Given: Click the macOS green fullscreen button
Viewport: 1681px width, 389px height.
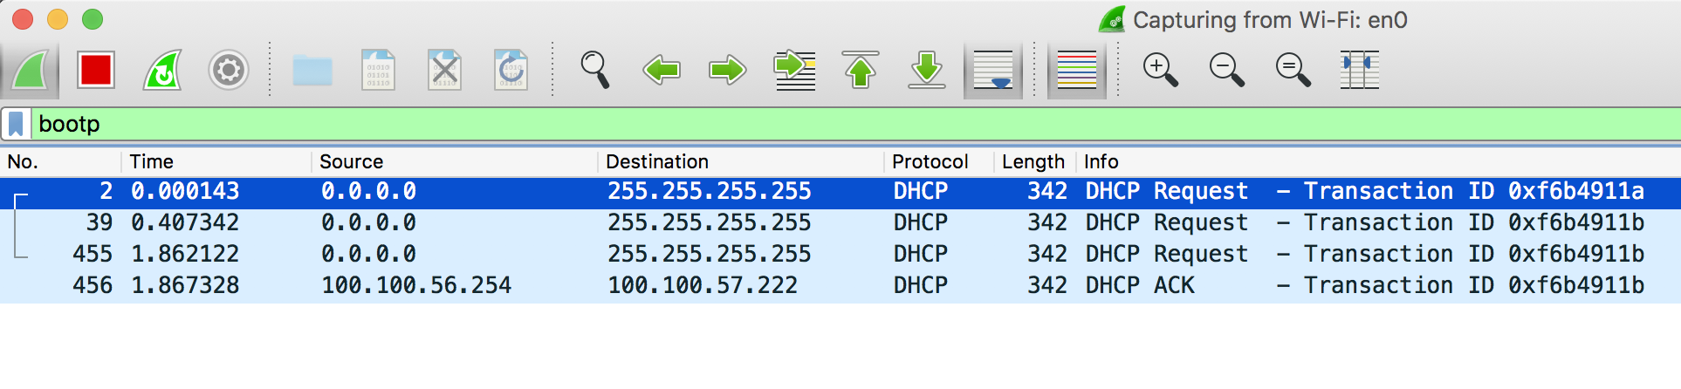Looking at the screenshot, I should (x=93, y=19).
